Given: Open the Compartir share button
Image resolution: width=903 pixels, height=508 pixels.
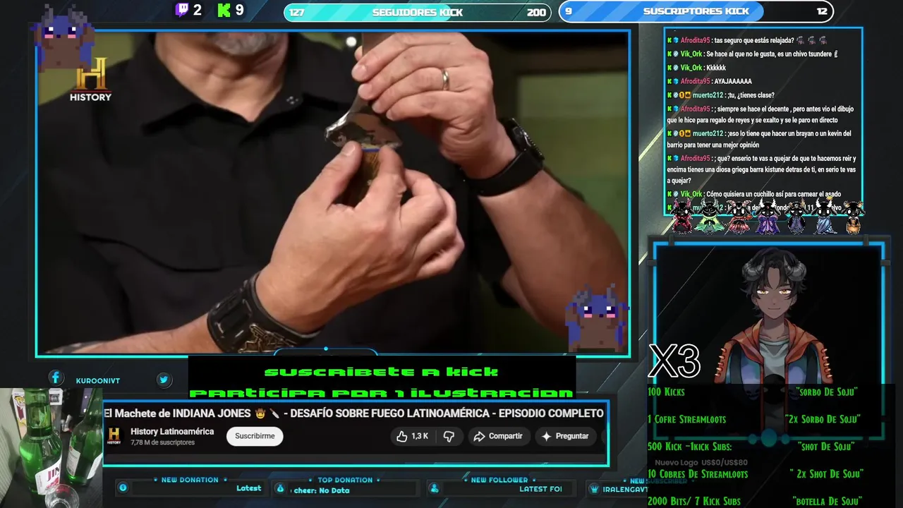Looking at the screenshot, I should point(498,436).
